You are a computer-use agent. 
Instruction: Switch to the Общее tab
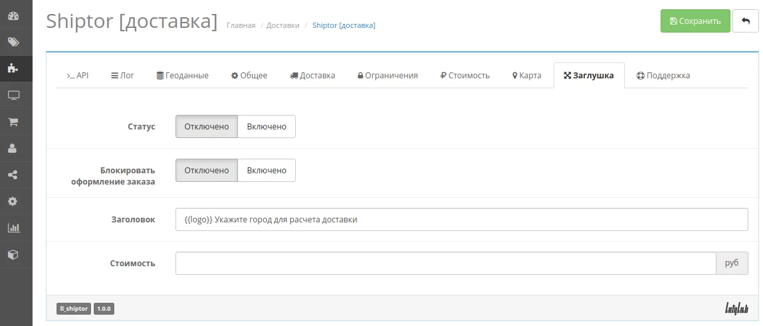coord(249,75)
